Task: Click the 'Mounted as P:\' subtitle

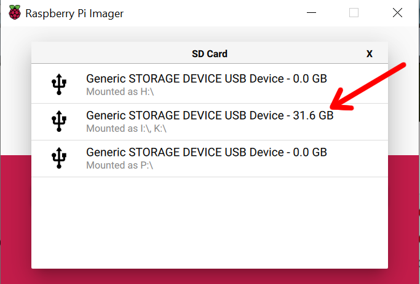Action: (119, 166)
